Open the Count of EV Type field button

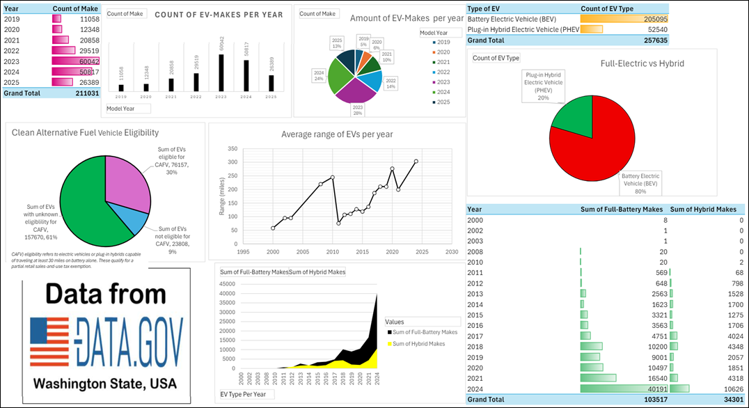[x=496, y=58]
